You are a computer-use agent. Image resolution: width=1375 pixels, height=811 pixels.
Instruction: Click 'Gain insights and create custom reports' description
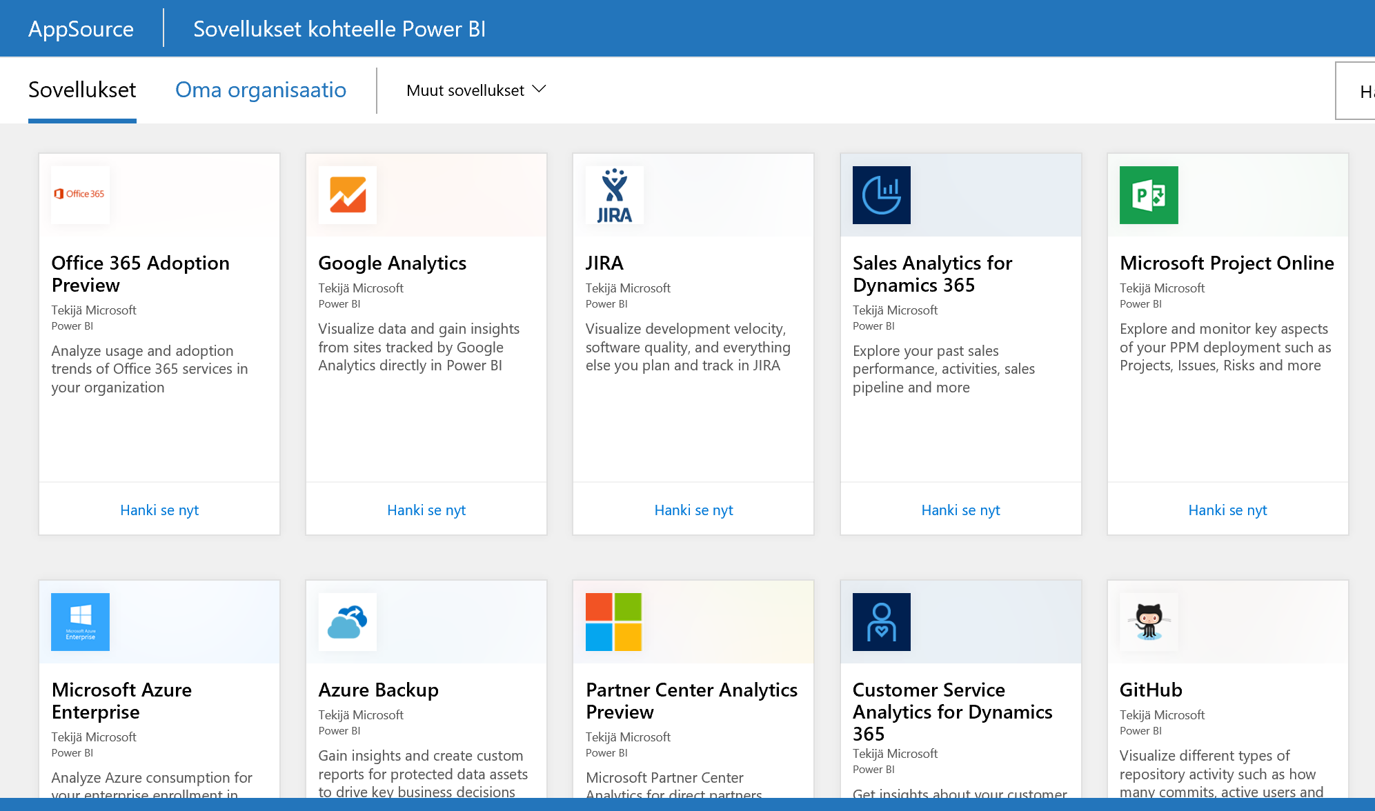(x=423, y=774)
